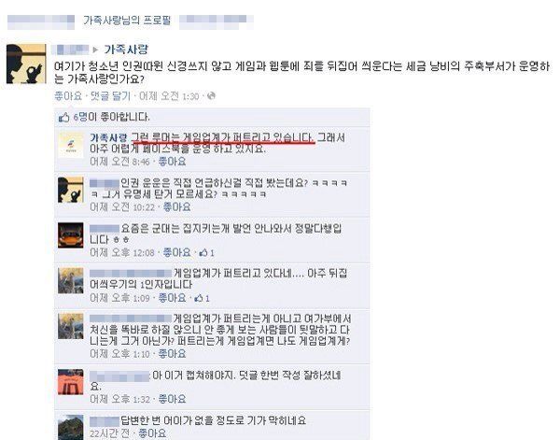
Task: Open the orange car avatar of the commenter
Action: pos(71,235)
